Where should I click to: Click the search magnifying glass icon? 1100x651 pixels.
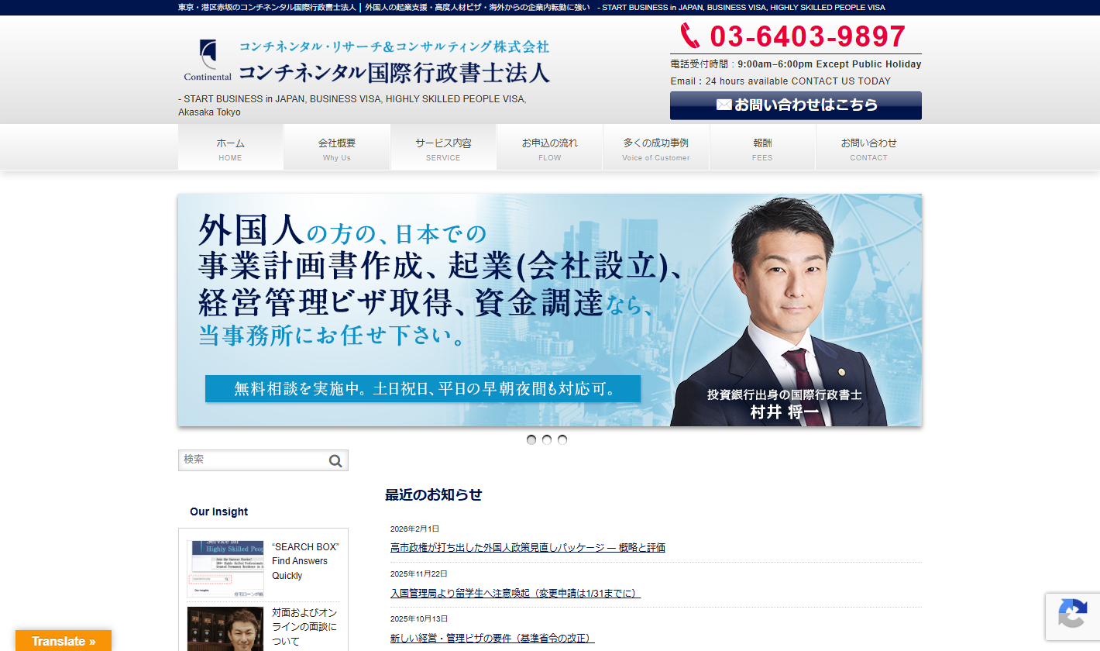(335, 460)
